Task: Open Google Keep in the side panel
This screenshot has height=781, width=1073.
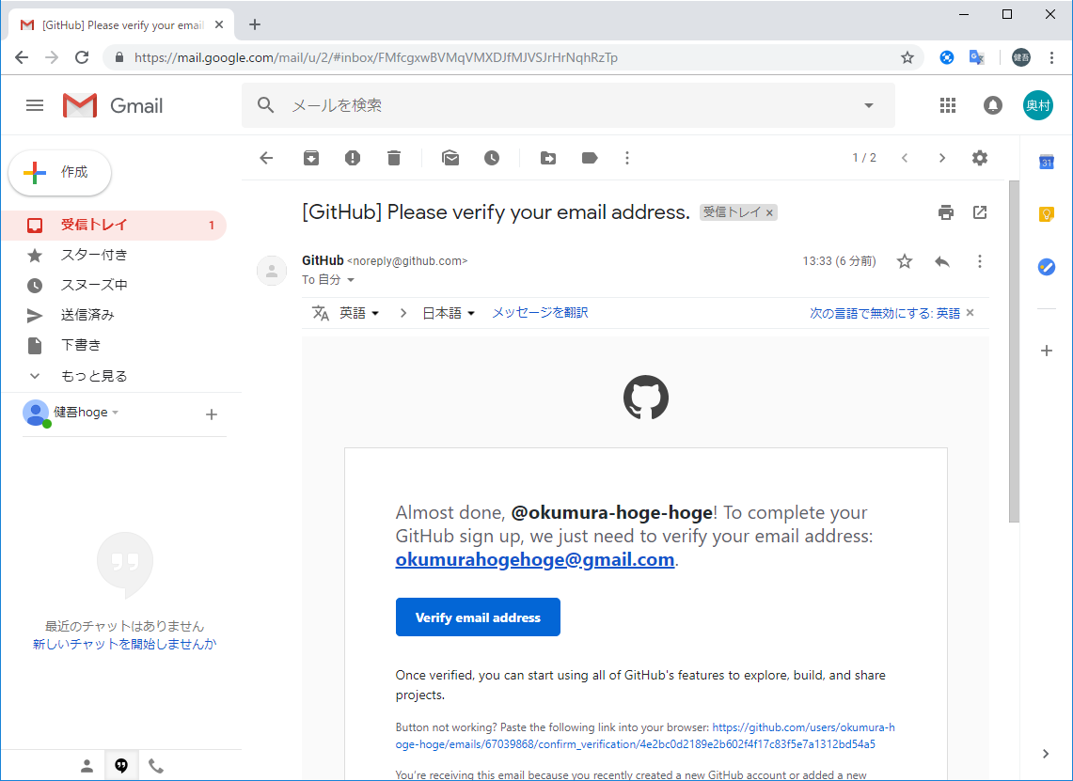Action: tap(1046, 214)
